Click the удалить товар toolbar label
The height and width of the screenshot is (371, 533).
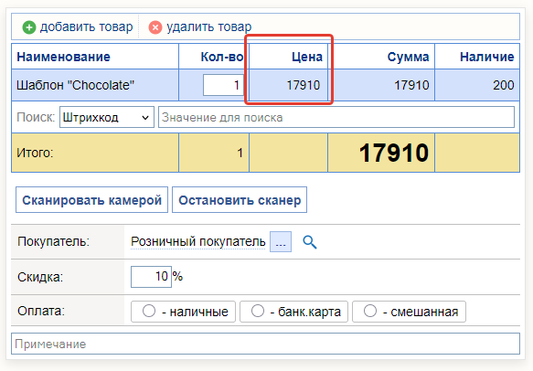[208, 26]
